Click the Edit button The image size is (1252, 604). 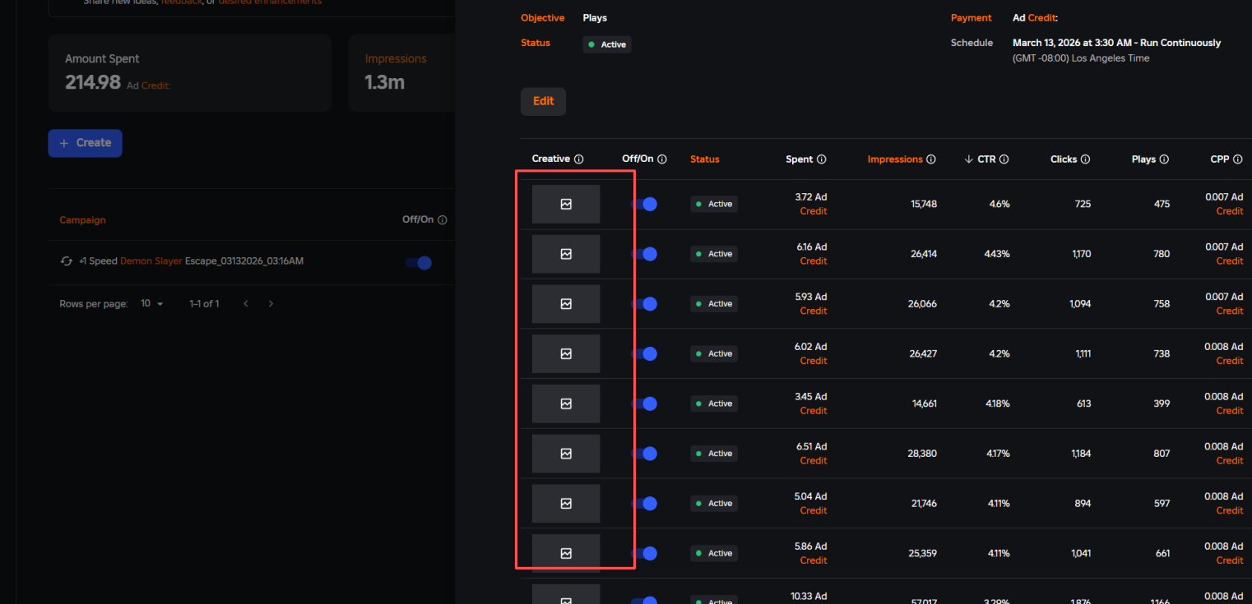point(543,101)
